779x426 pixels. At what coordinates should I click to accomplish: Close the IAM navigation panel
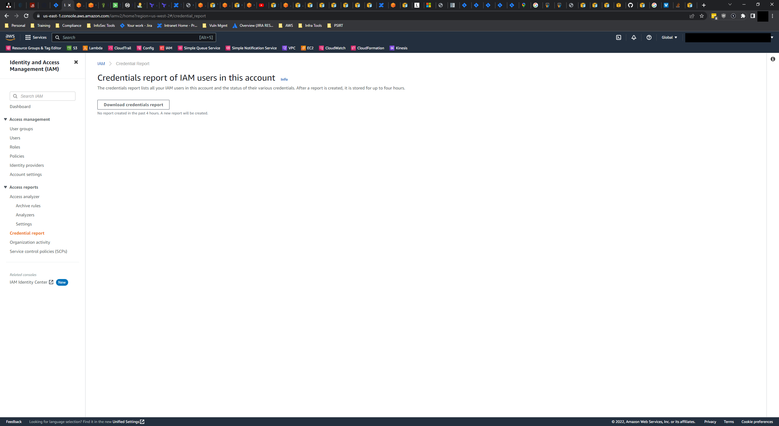[76, 62]
